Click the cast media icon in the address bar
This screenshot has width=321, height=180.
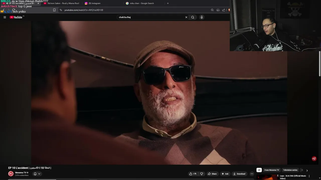click(218, 10)
